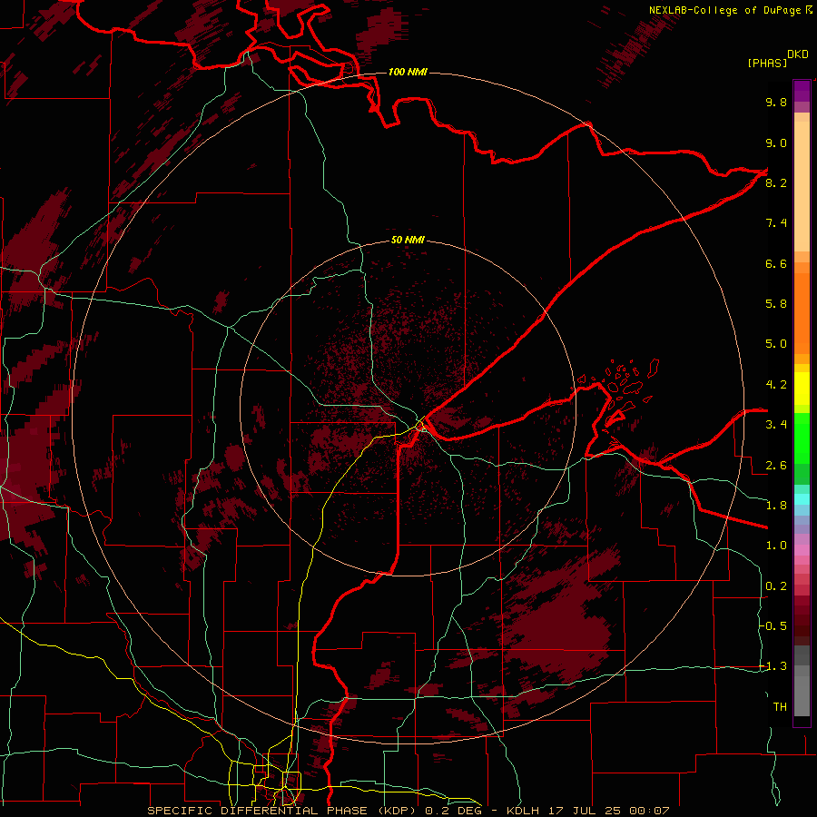Click the 7.4 scale value
The image size is (817, 817).
point(776,223)
